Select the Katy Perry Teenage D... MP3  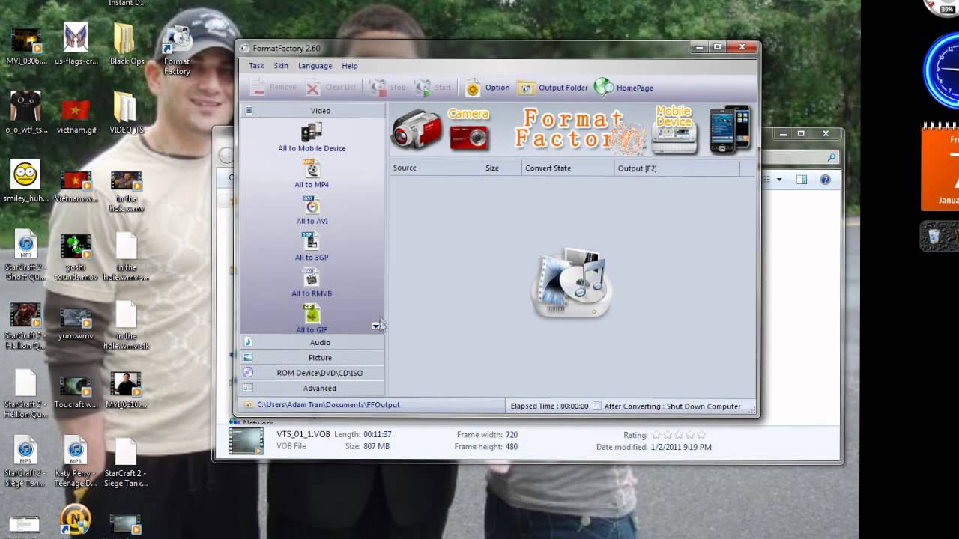[x=76, y=462]
